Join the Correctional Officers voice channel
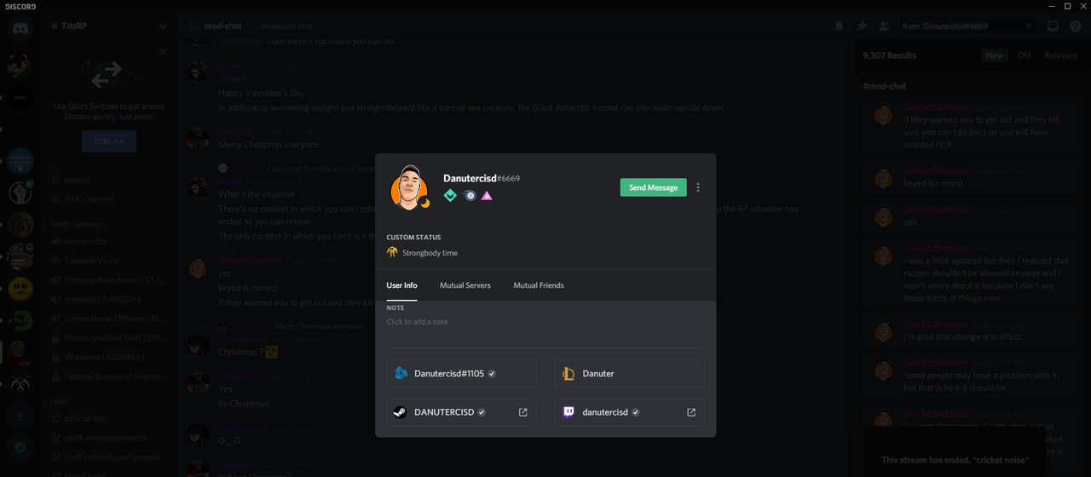Viewport: 1091px width, 477px height. click(109, 319)
